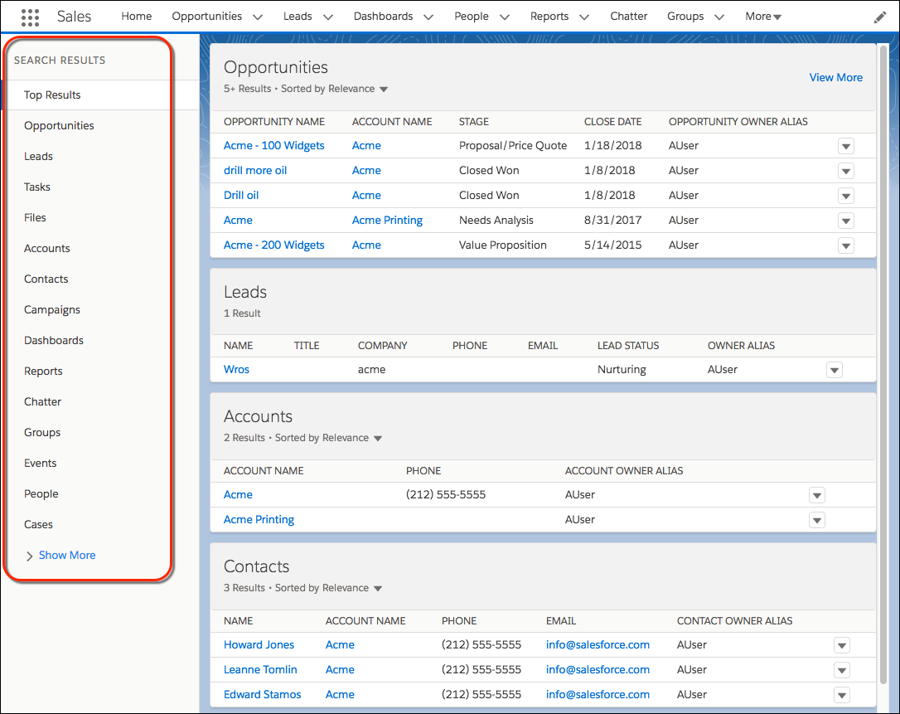Open the Chatter tab in navigation bar
Viewport: 900px width, 714px height.
pos(628,17)
